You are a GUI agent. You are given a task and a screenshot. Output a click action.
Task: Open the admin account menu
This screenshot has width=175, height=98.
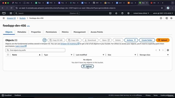(x=163, y=13)
